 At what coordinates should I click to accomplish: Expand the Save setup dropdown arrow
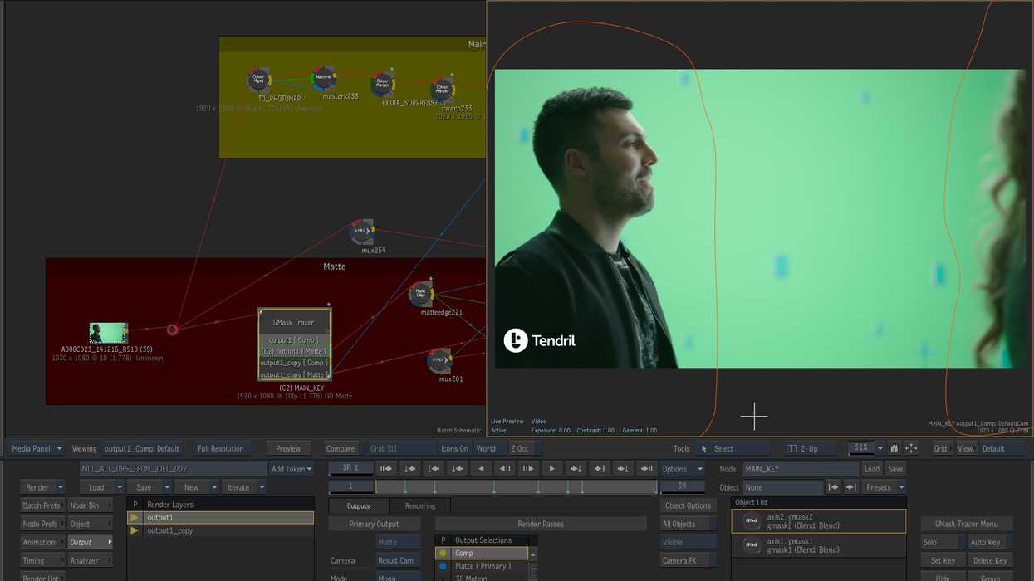point(166,487)
